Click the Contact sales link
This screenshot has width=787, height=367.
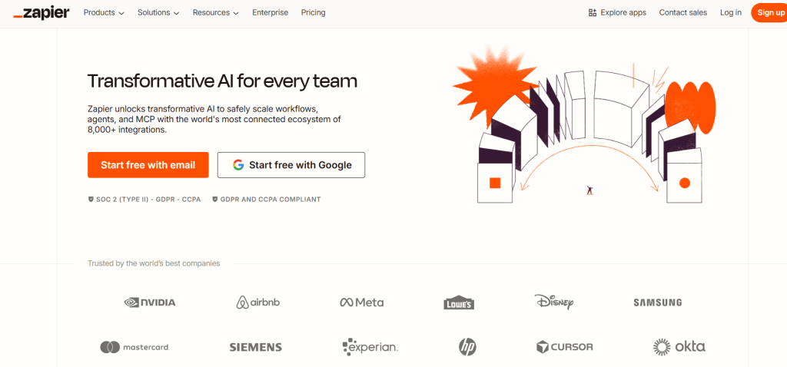pos(683,12)
